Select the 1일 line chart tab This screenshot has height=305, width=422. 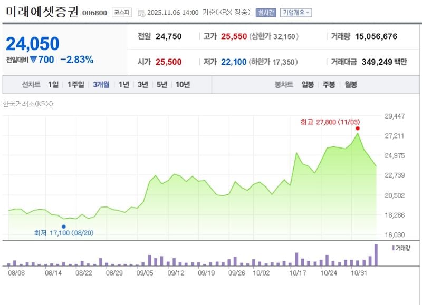coord(53,85)
